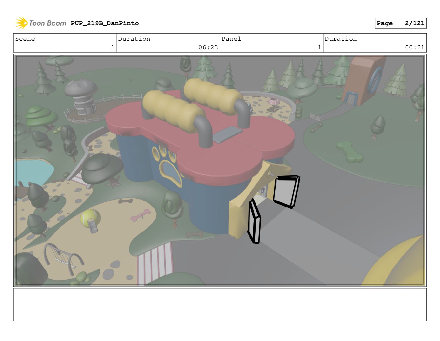Click the Scene label cell
440x341 pixels.
point(65,43)
